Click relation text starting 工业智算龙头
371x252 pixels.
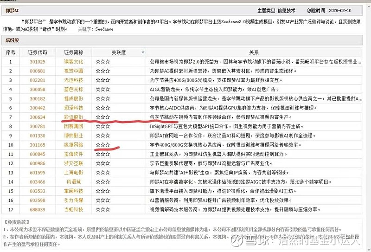coord(218,154)
